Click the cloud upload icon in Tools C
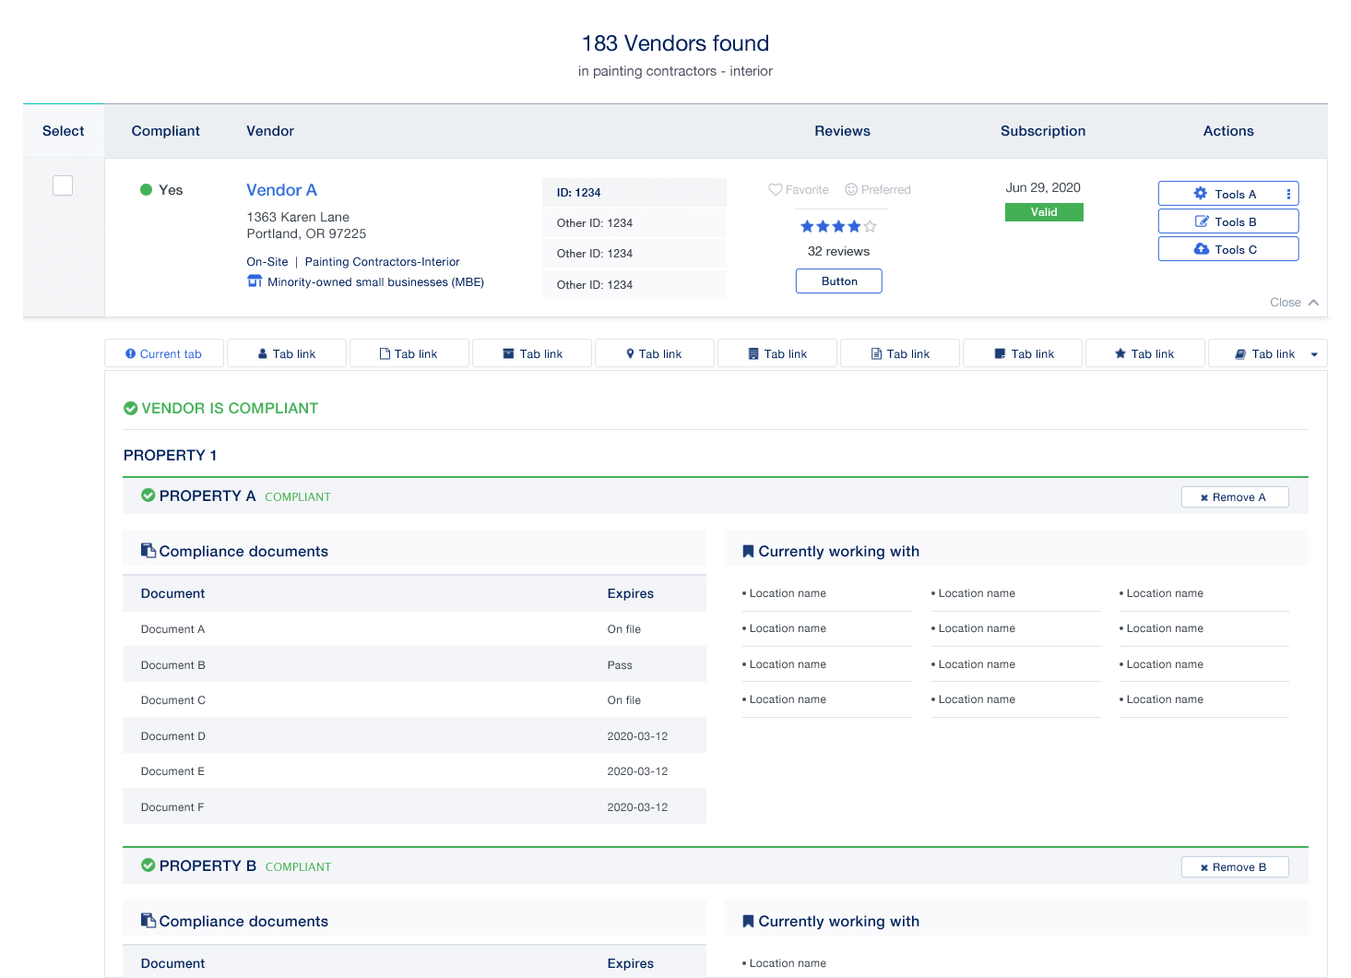The height and width of the screenshot is (978, 1351). coord(1201,249)
